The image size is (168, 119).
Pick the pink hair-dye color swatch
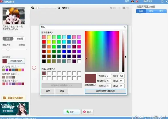pyautogui.click(x=23, y=70)
